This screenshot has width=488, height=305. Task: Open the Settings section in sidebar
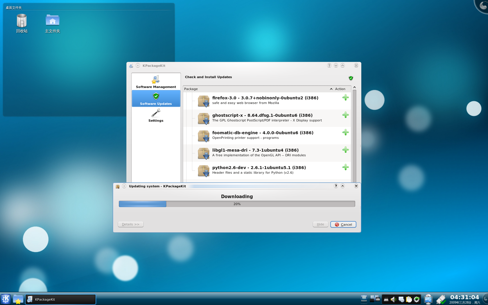click(x=156, y=115)
